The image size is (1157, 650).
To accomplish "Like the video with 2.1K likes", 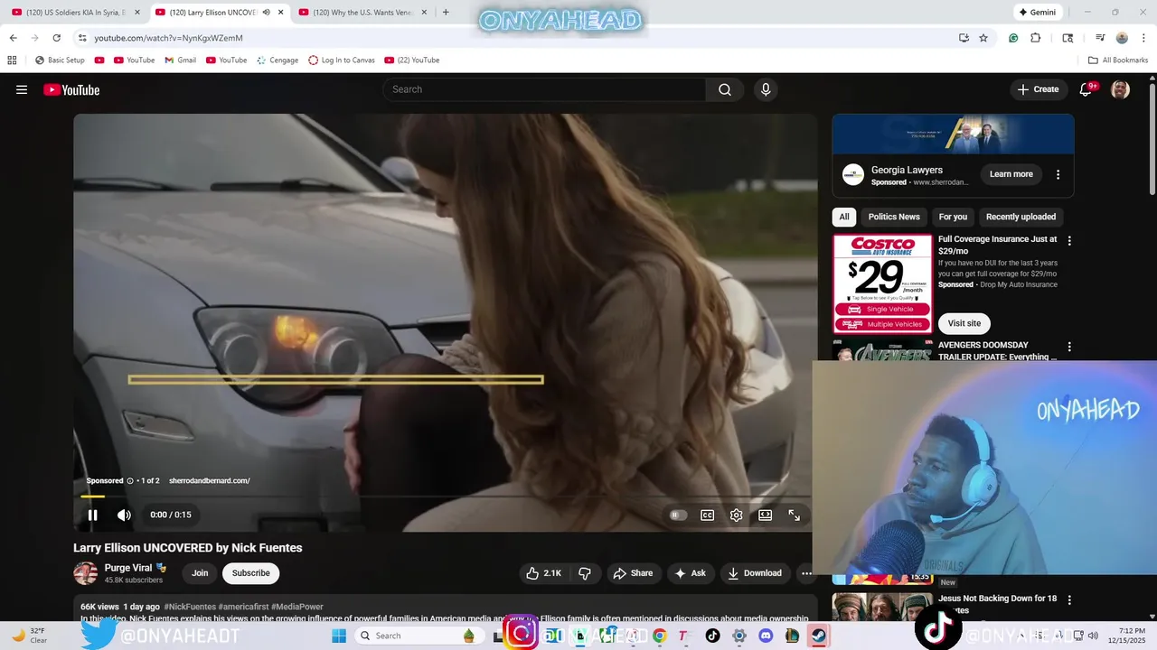I will (x=544, y=573).
